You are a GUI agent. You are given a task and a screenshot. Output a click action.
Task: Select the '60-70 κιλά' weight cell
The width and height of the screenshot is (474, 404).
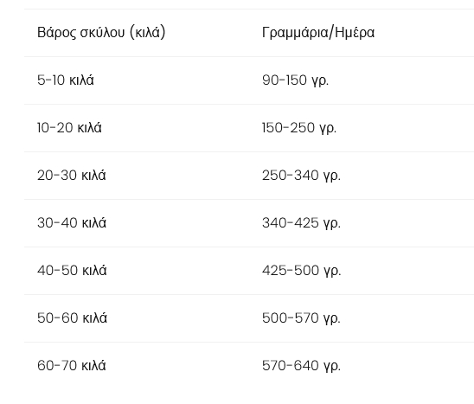click(72, 365)
